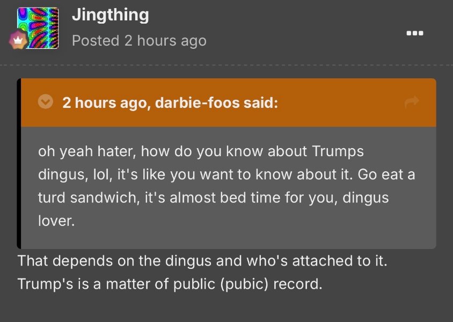Click the "Posted 2 hours ago" timestamp
The height and width of the screenshot is (322, 453).
139,40
